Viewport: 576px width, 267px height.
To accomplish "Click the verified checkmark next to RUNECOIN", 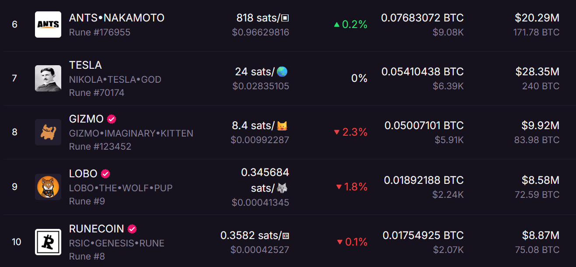I will (x=132, y=229).
